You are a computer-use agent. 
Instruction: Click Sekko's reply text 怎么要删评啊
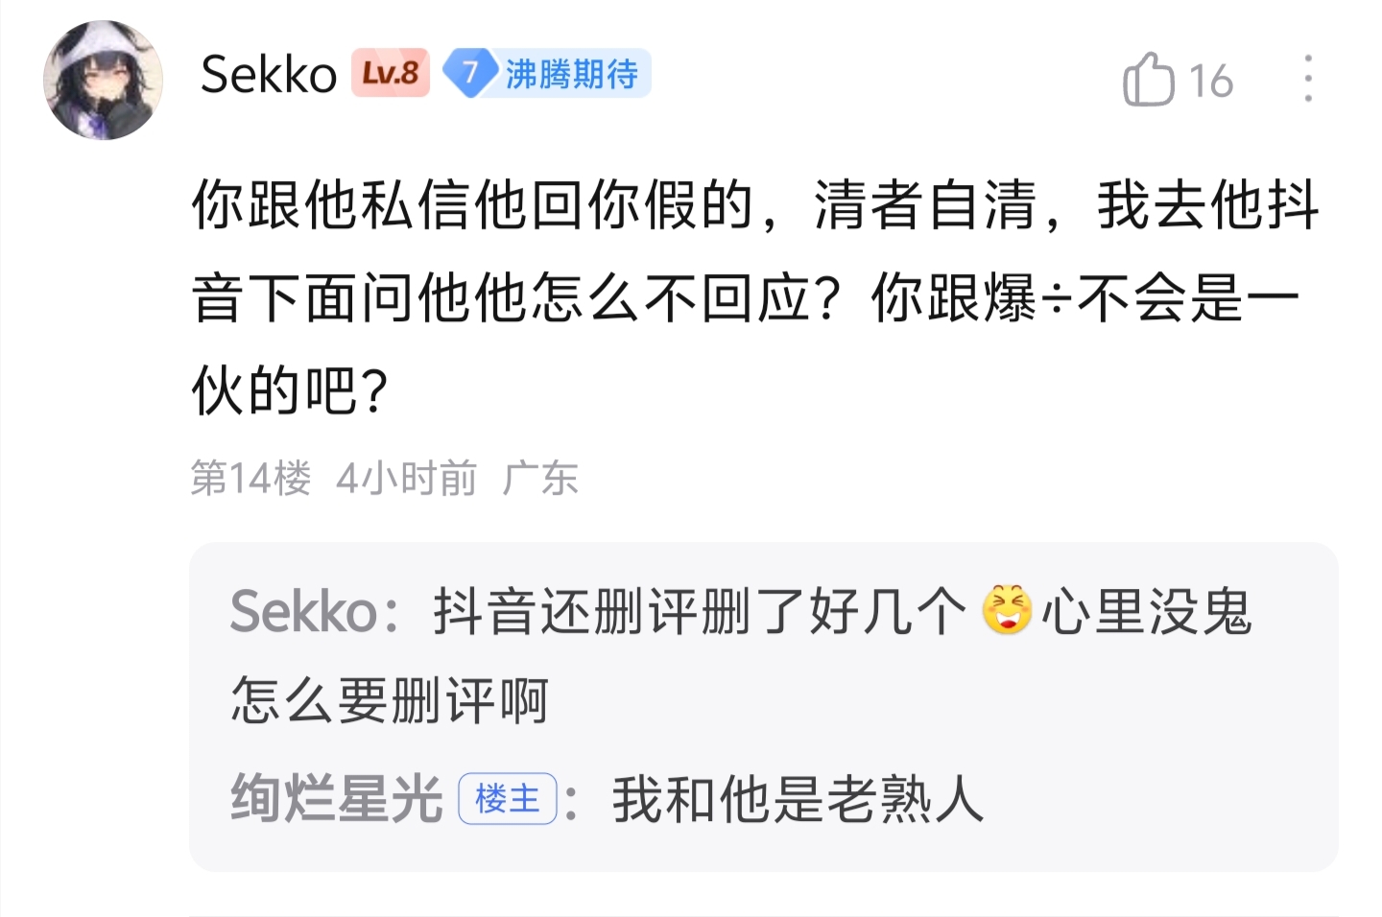point(389,700)
